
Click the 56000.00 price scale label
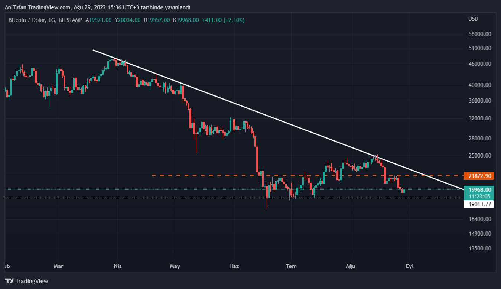point(480,34)
